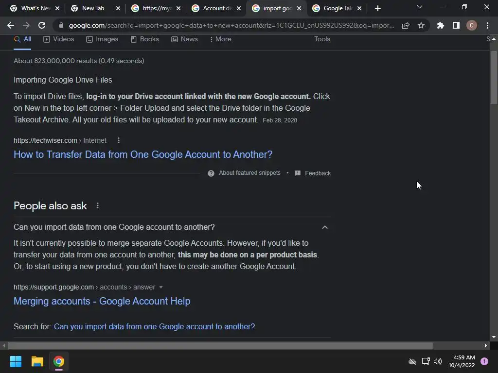Screen dimensions: 498x373
Task: Open the Chrome profile avatar C
Action: click(x=472, y=25)
